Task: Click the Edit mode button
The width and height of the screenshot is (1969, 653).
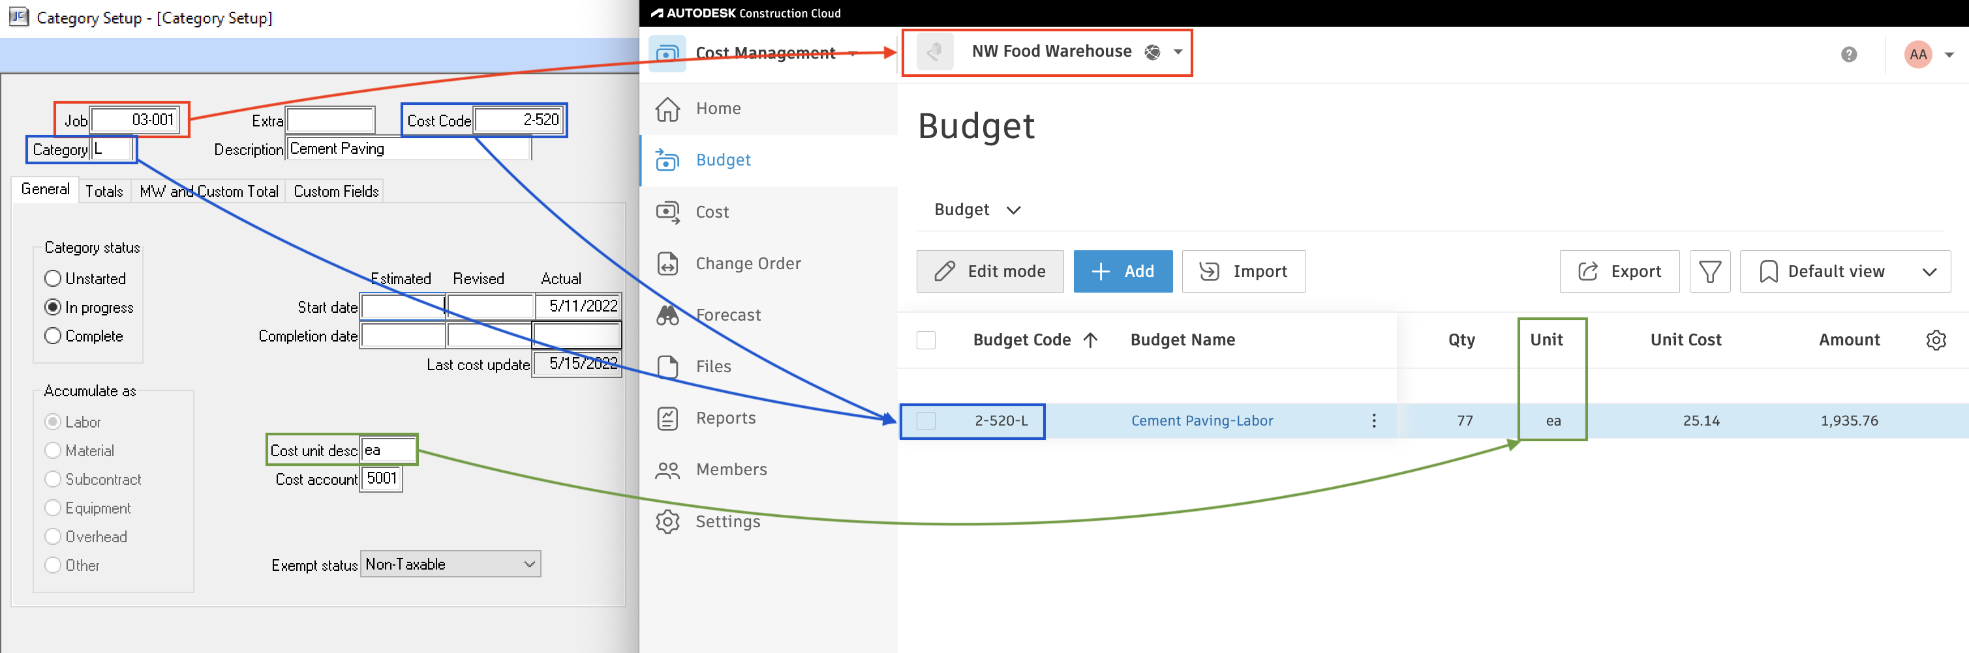Action: click(x=990, y=271)
